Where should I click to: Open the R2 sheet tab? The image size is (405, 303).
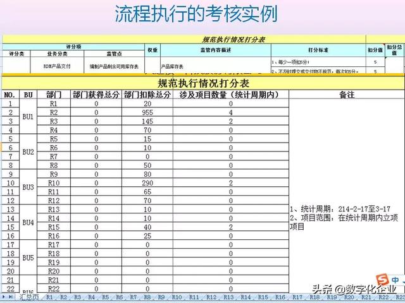[x=63, y=297]
